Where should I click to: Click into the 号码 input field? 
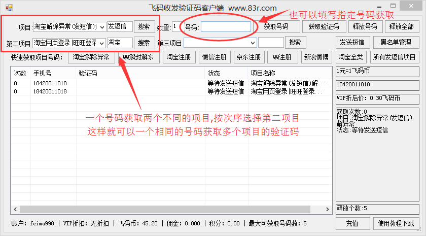pyautogui.click(x=226, y=26)
